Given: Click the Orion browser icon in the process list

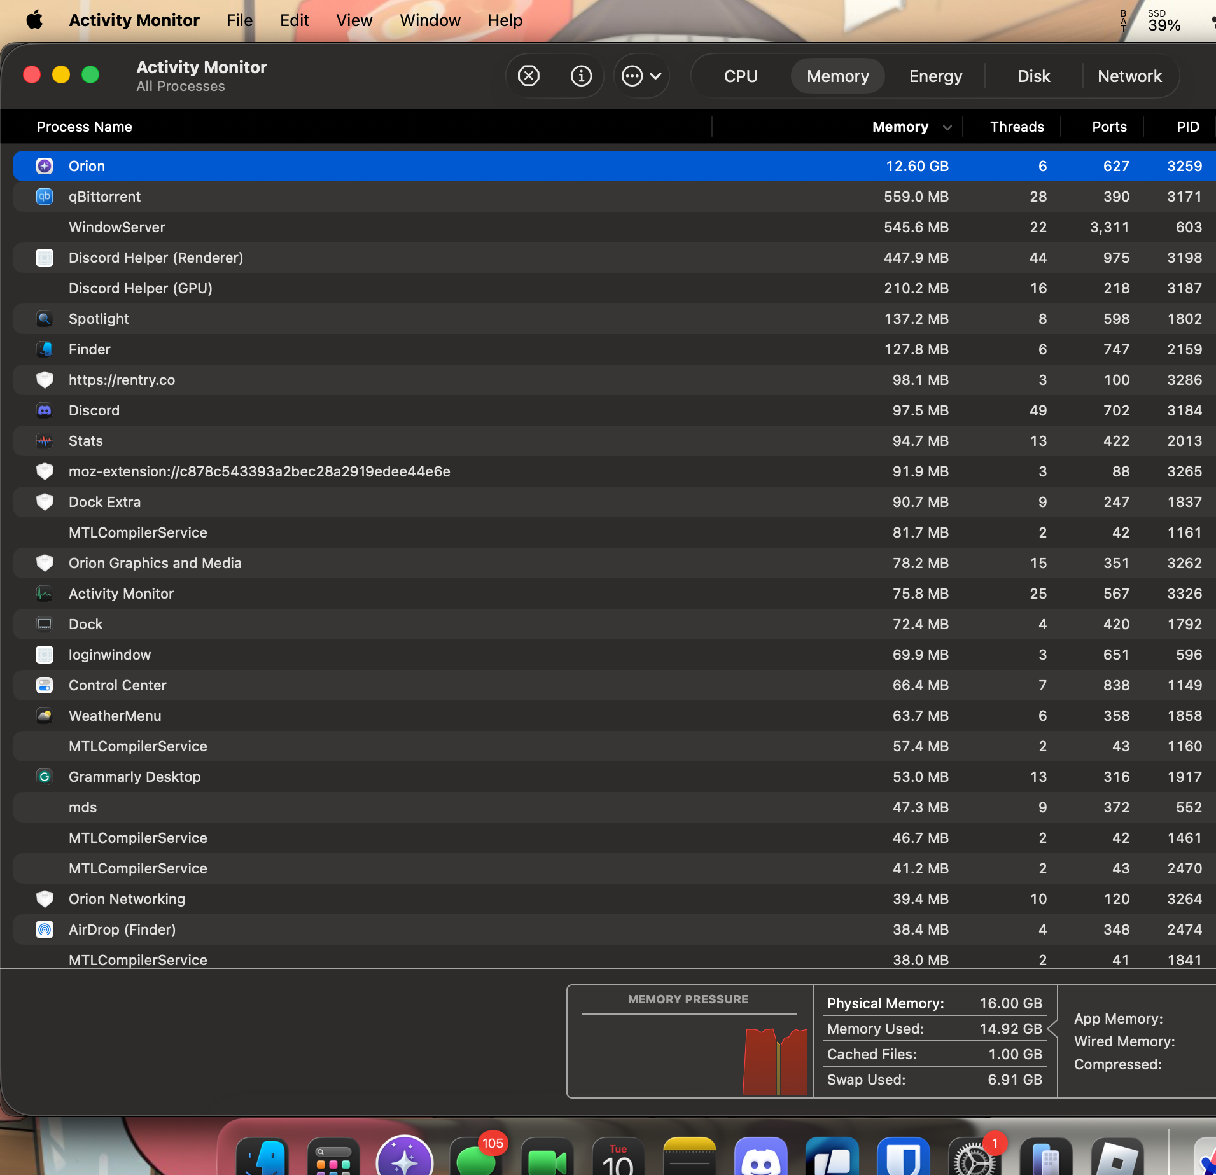Looking at the screenshot, I should [x=44, y=165].
